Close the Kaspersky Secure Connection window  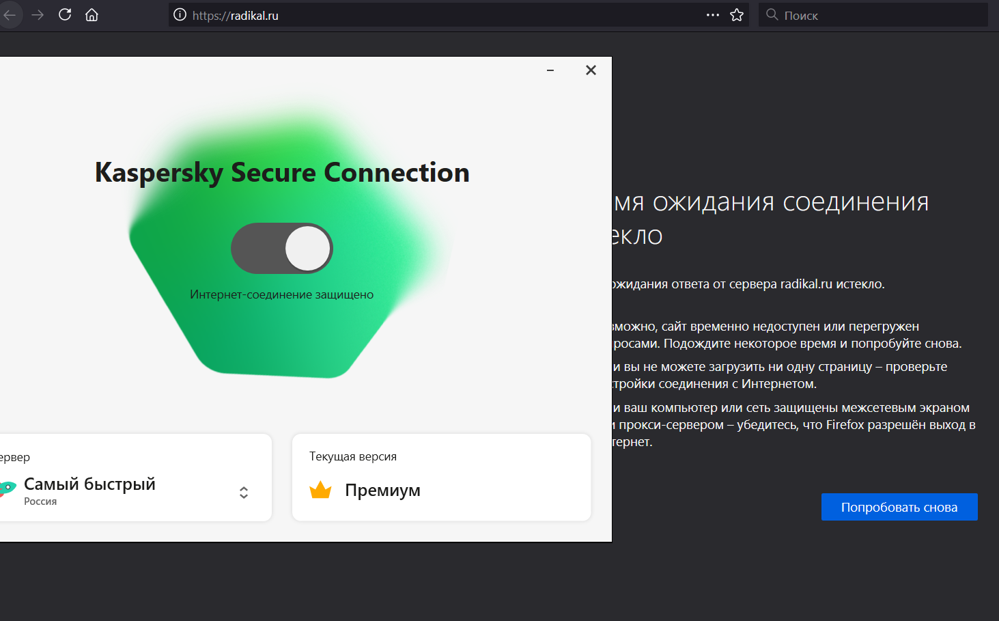591,70
